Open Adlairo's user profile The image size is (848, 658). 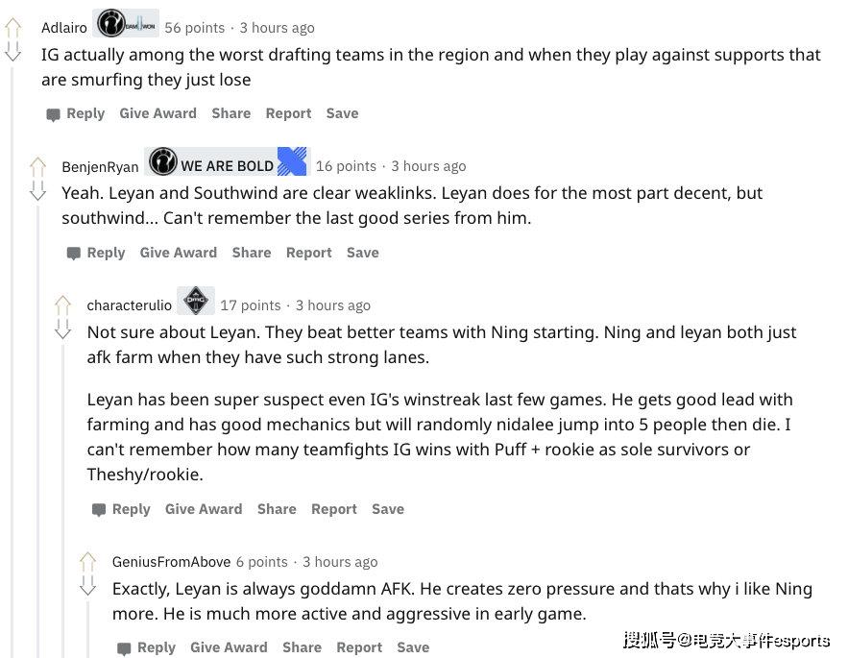point(63,27)
